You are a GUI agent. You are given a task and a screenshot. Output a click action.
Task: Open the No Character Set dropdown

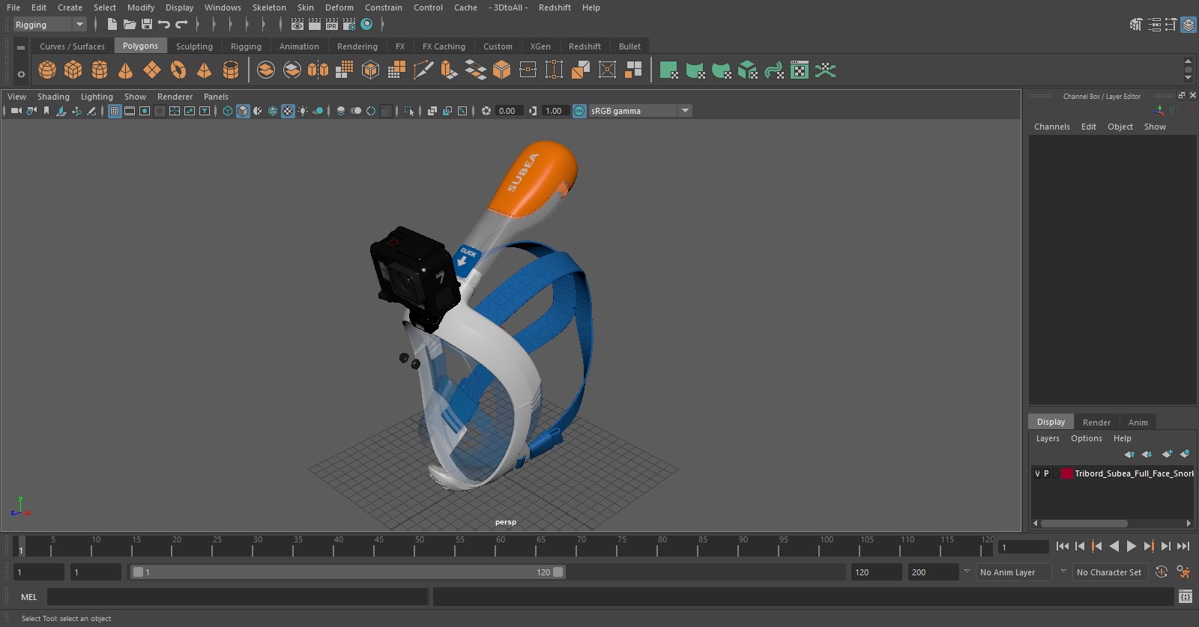[1109, 572]
